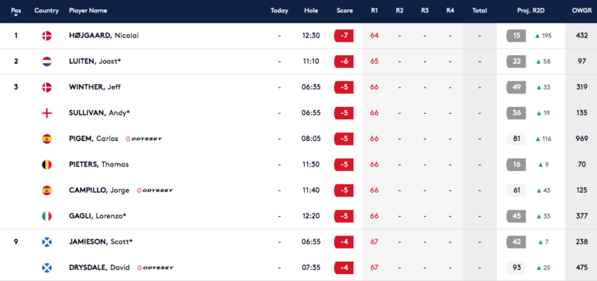This screenshot has height=281, width=597.
Task: Click Belgium flag next to Pieters, Thomas
Action: coord(47,165)
